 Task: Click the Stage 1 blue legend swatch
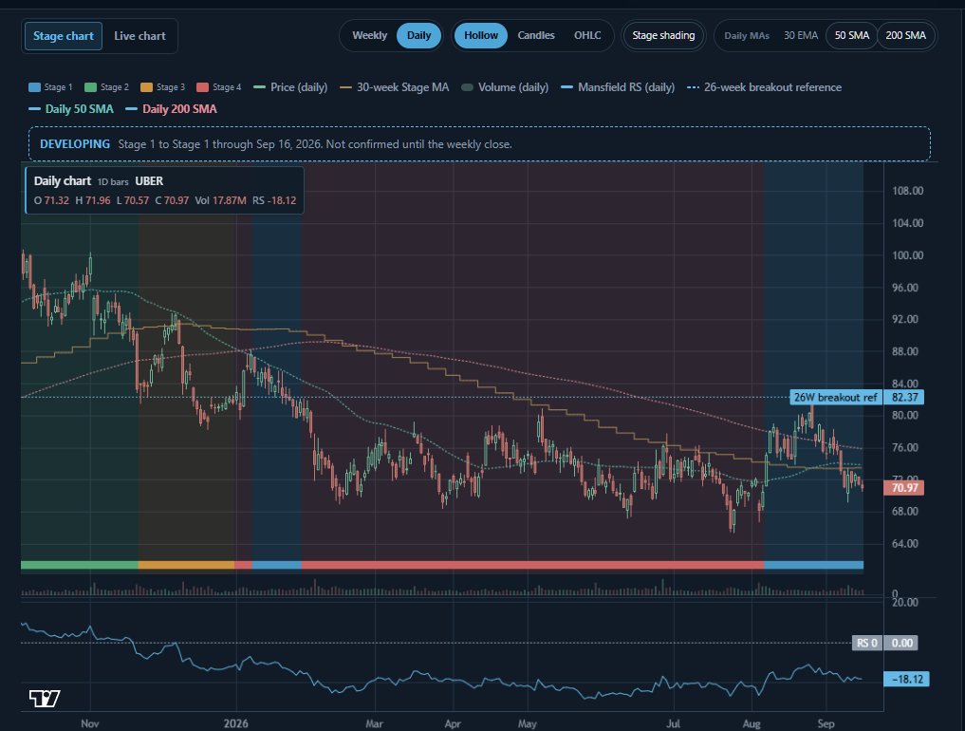34,87
